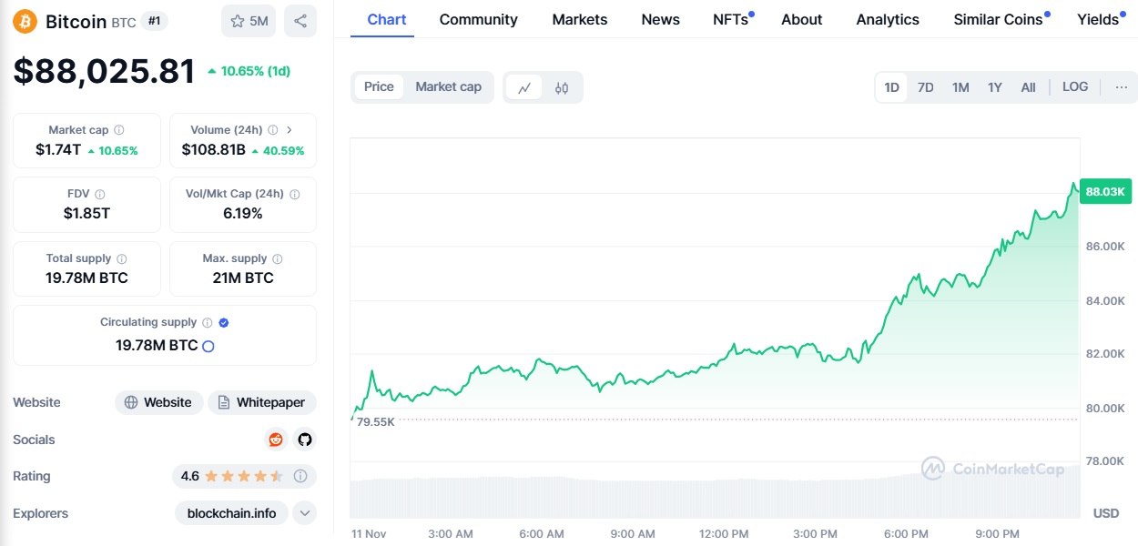Screen dimensions: 1138x546
Task: Select the line chart view icon
Action: tap(524, 87)
